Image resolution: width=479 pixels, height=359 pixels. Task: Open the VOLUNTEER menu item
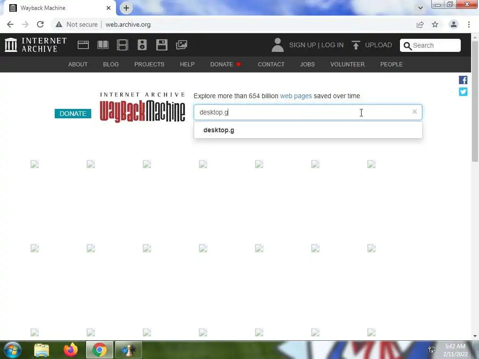tap(348, 65)
